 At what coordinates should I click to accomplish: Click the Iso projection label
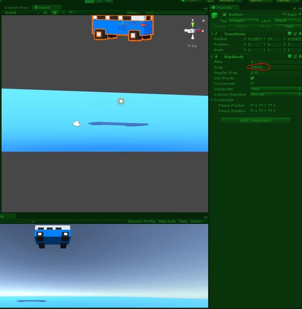pos(194,46)
